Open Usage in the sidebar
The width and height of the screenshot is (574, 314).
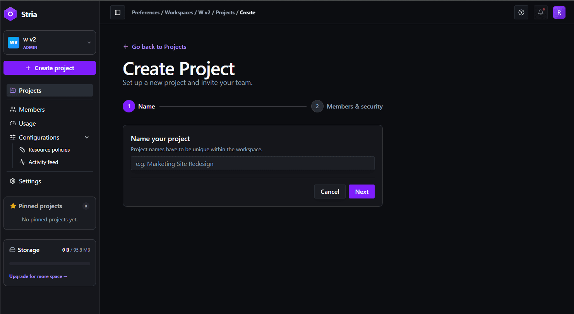point(50,123)
